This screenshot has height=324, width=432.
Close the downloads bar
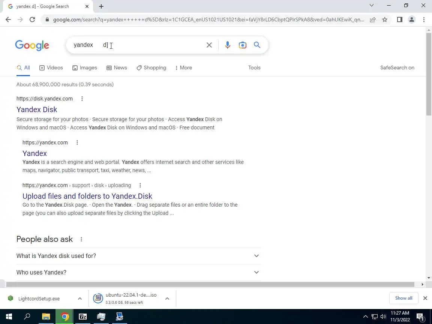425,298
